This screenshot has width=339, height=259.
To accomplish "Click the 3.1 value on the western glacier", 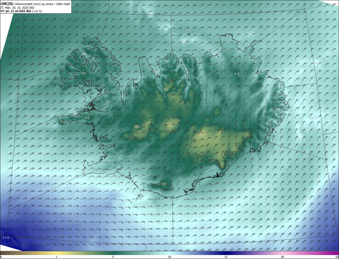I will click(x=137, y=126).
